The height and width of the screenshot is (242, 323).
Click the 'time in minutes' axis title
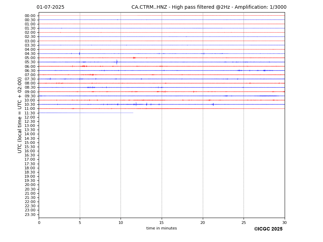pyautogui.click(x=162, y=228)
